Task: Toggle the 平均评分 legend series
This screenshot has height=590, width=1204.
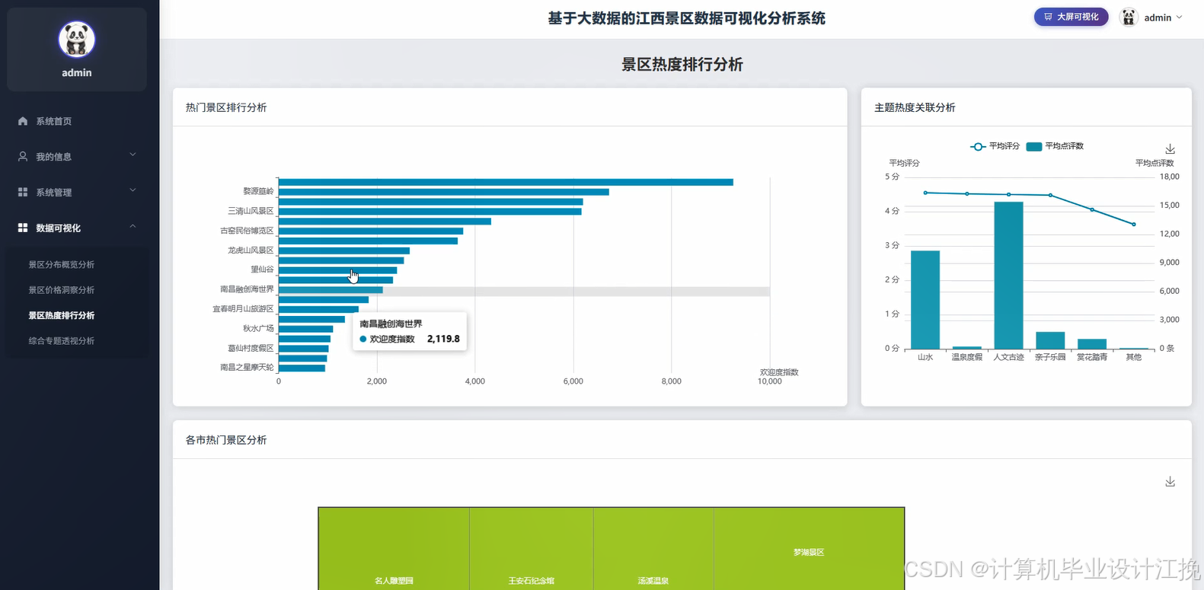Action: click(995, 146)
